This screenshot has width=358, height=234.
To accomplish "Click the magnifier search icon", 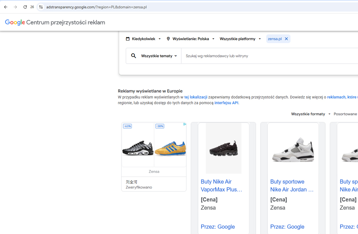I will [x=134, y=56].
